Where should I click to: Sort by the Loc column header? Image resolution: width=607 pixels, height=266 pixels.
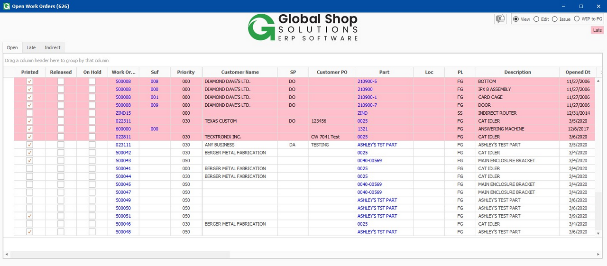429,72
